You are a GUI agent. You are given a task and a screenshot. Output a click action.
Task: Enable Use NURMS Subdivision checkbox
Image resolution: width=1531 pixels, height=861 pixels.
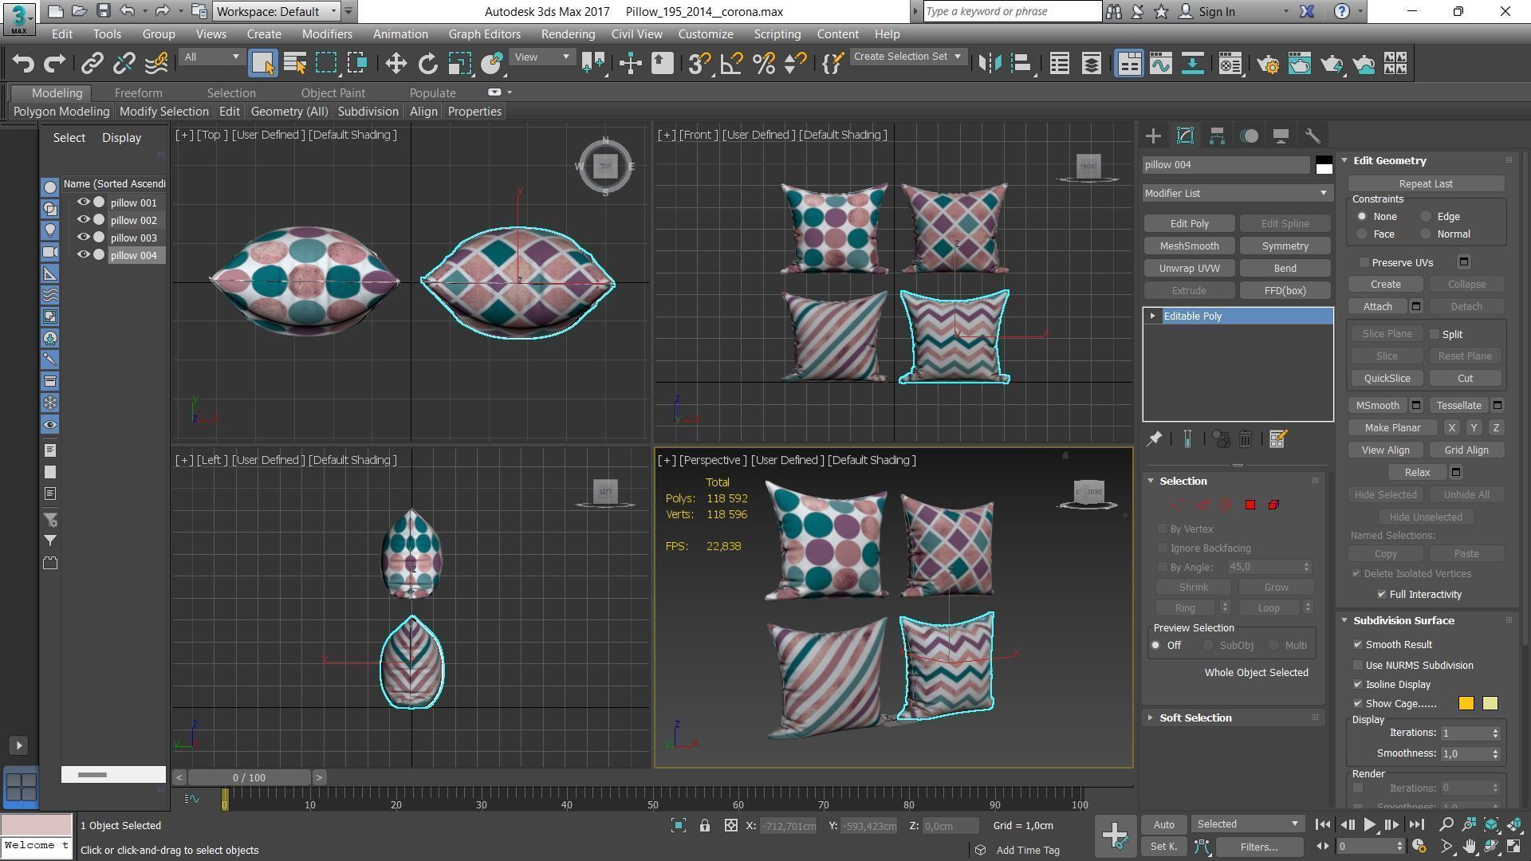click(x=1358, y=665)
